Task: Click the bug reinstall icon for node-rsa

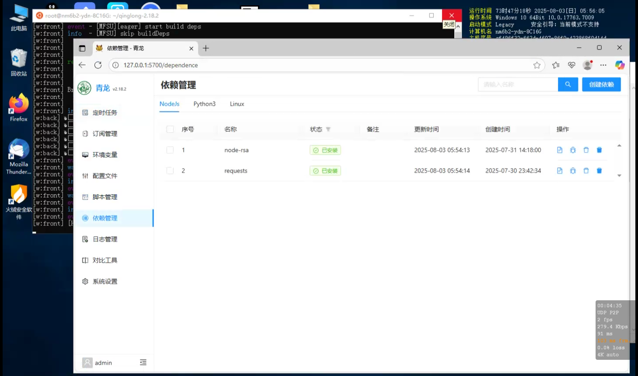Action: pyautogui.click(x=573, y=150)
